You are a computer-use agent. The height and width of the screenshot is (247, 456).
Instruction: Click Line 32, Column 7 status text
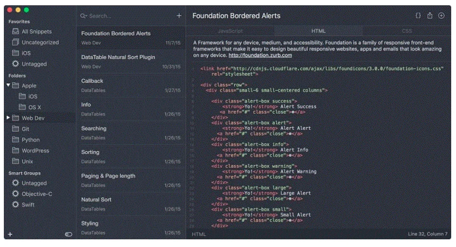click(x=428, y=234)
